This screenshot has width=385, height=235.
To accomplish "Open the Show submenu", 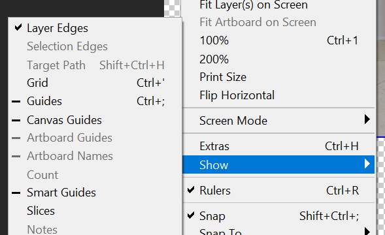I will 278,164.
